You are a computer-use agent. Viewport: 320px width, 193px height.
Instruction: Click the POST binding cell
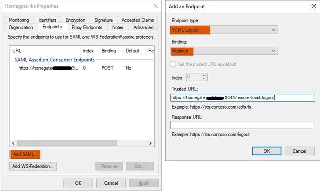click(x=107, y=68)
